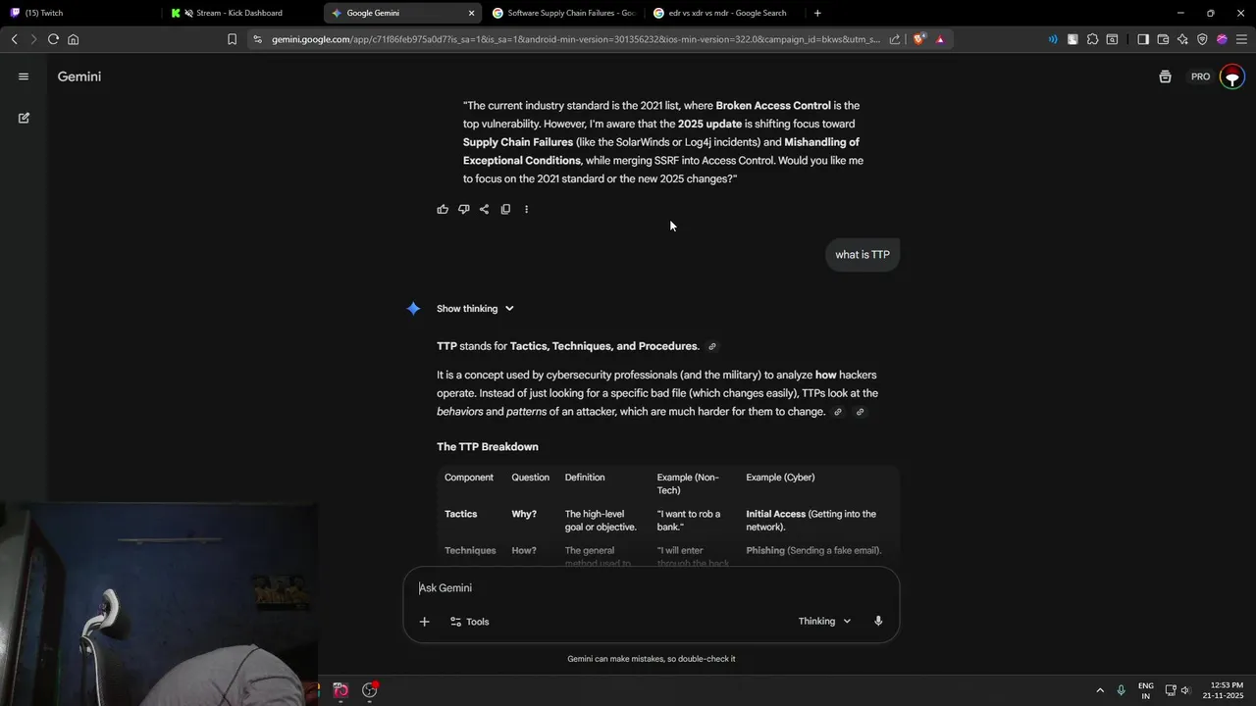
Task: Open the second source link after 'them to change.'
Action: [x=860, y=412]
